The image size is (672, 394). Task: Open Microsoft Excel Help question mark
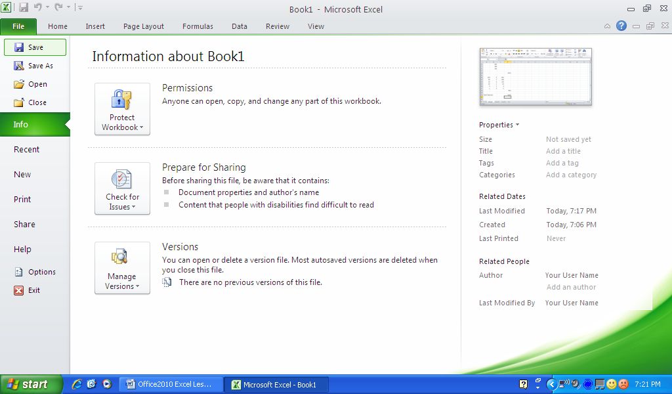pyautogui.click(x=621, y=26)
